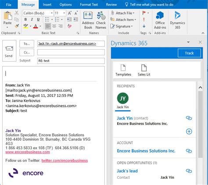
Task: Click into the Subject field RE: test
Action: click(x=71, y=61)
